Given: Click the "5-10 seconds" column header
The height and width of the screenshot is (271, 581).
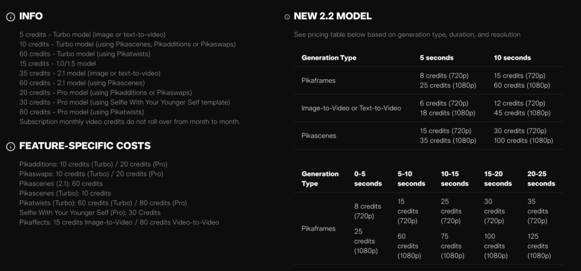Looking at the screenshot, I should [x=411, y=179].
